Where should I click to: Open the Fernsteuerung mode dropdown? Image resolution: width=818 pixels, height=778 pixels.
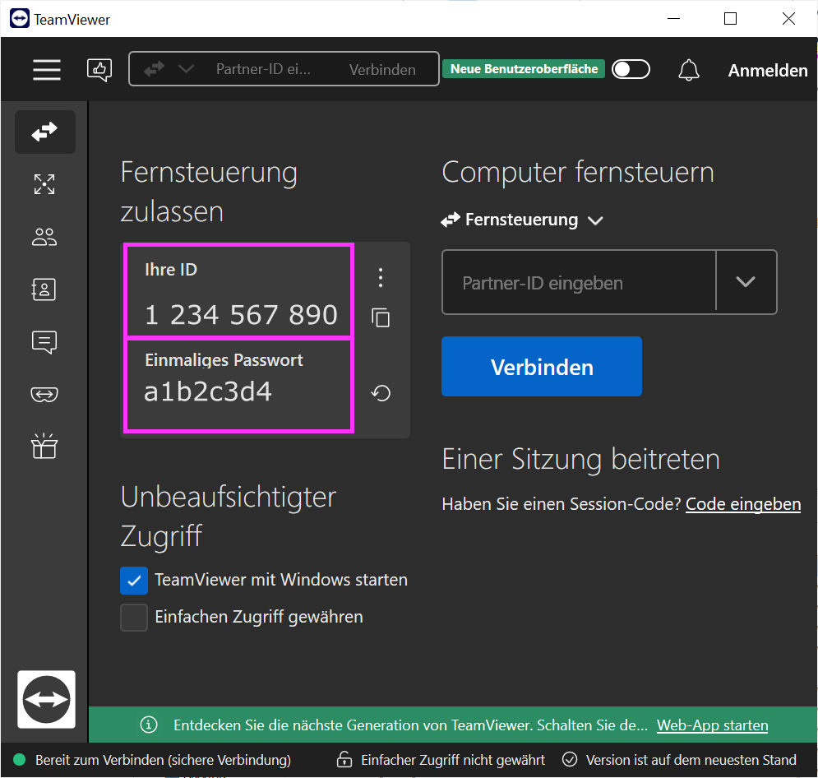click(522, 220)
